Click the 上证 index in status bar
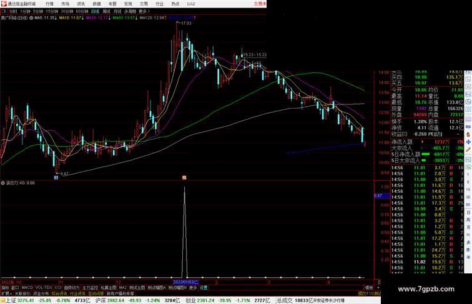The image size is (472, 304). [x=11, y=300]
